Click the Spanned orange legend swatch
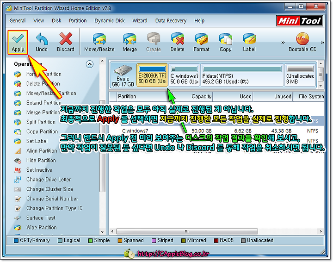 click(120, 241)
